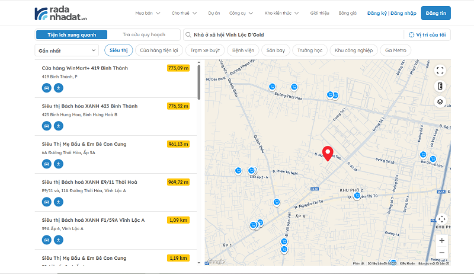Click car icon for Bách hóa XANH 423
474x274 pixels.
pos(47,126)
